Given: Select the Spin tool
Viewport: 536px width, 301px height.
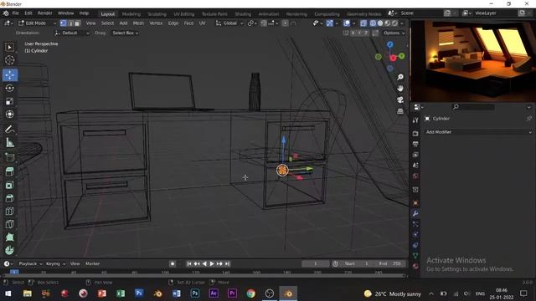Looking at the screenshot, I should 9,250.
